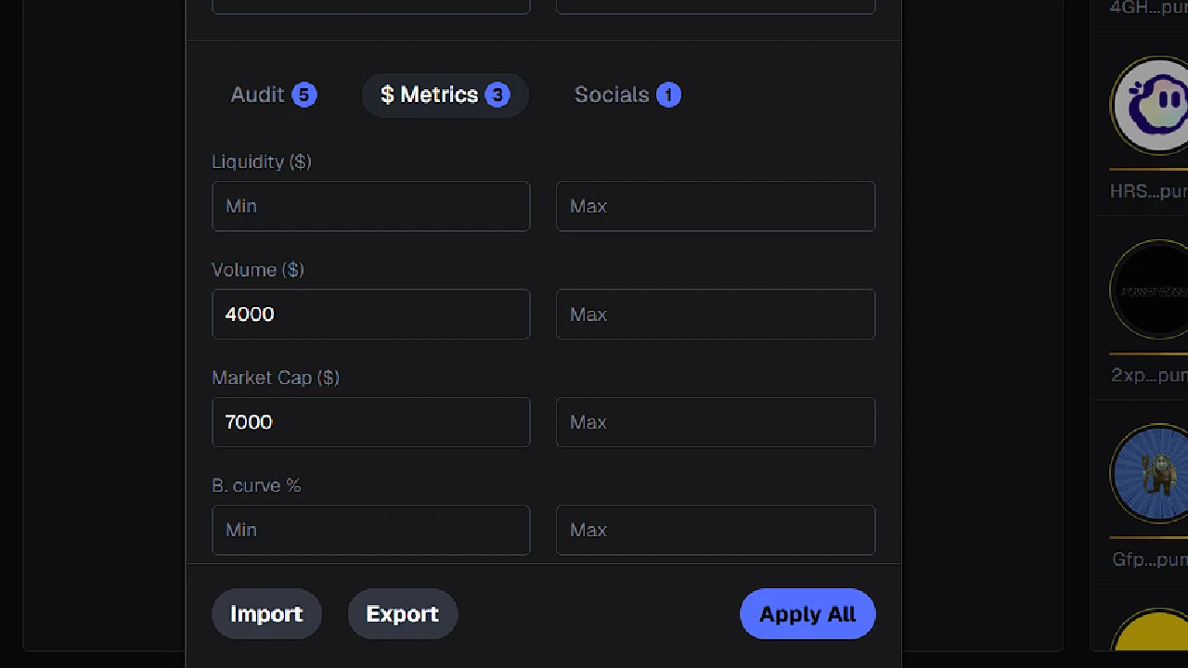The image size is (1188, 668).
Task: Click the Market Cap Max input field
Action: [715, 422]
